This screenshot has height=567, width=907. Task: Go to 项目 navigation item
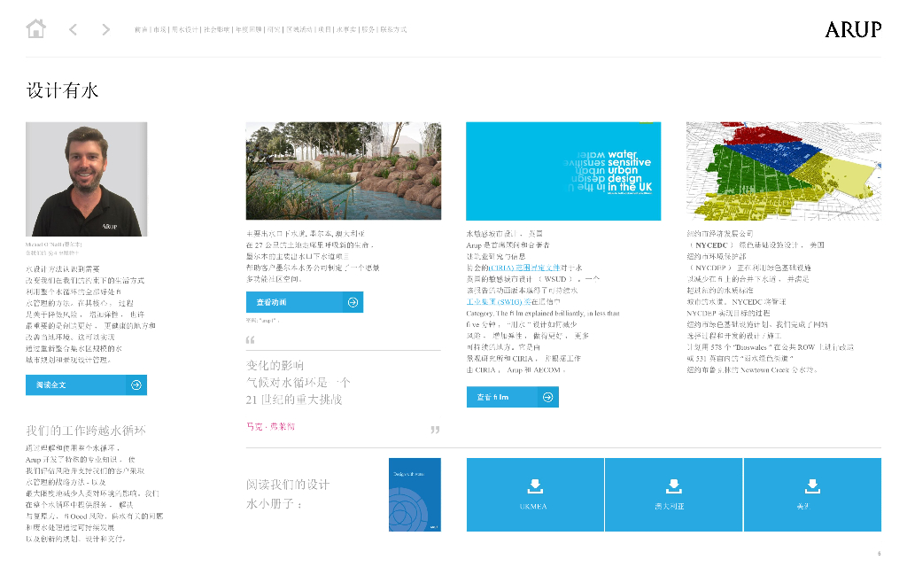tap(324, 29)
